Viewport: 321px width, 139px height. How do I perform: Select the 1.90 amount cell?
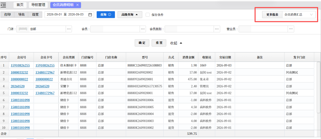(188, 65)
